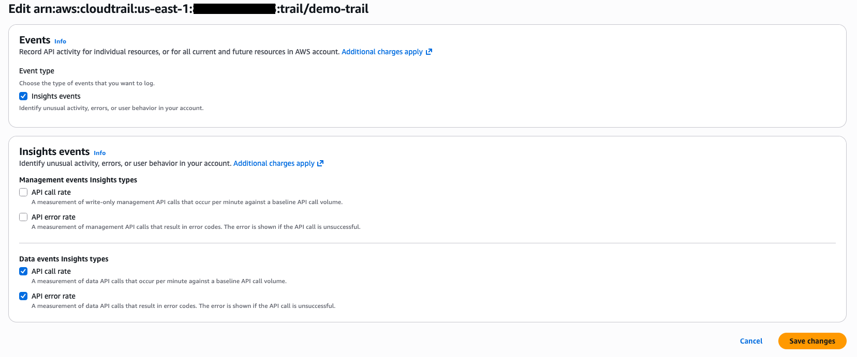Screen dimensions: 857x357
Task: Click the external-link icon after the first Additional charges apply
Action: pos(428,51)
